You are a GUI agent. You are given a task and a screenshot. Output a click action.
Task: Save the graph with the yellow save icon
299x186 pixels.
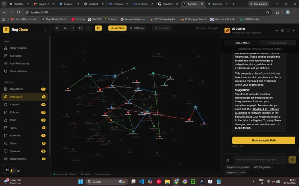(98, 28)
